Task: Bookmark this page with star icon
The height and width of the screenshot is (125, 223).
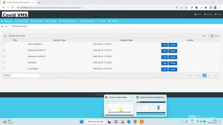Action: pyautogui.click(x=186, y=8)
